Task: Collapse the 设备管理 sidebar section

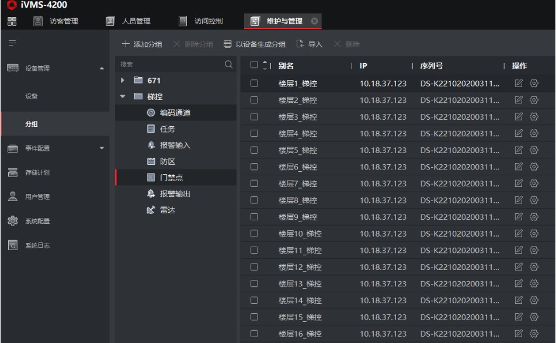Action: tap(102, 68)
